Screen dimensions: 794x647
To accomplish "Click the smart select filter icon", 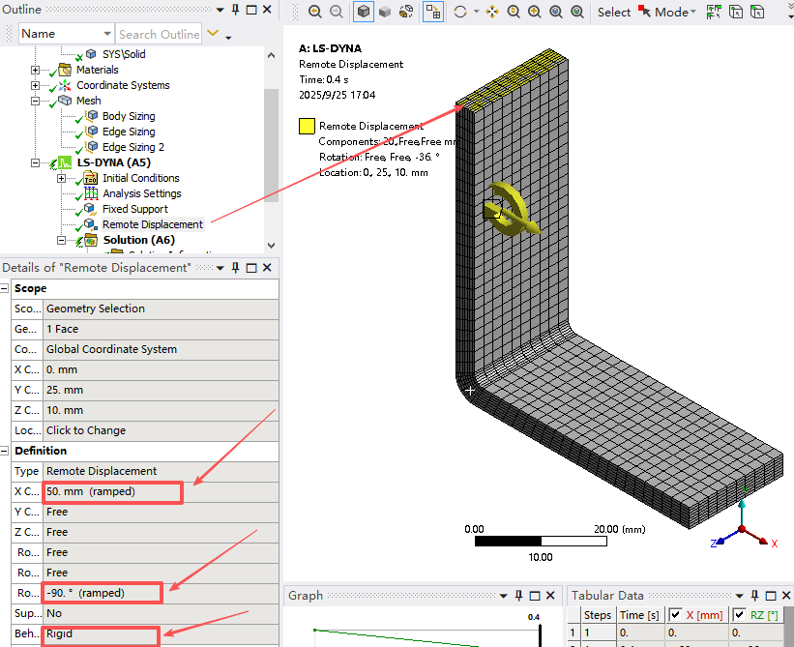I will [x=714, y=12].
